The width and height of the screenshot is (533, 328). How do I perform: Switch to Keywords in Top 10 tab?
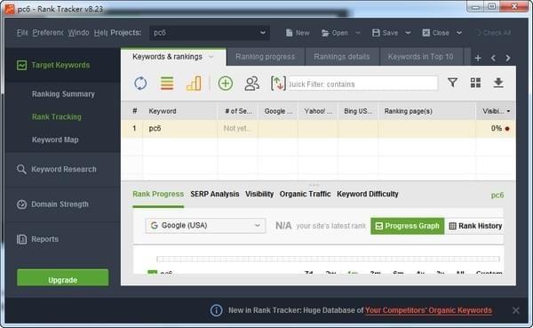pos(420,57)
